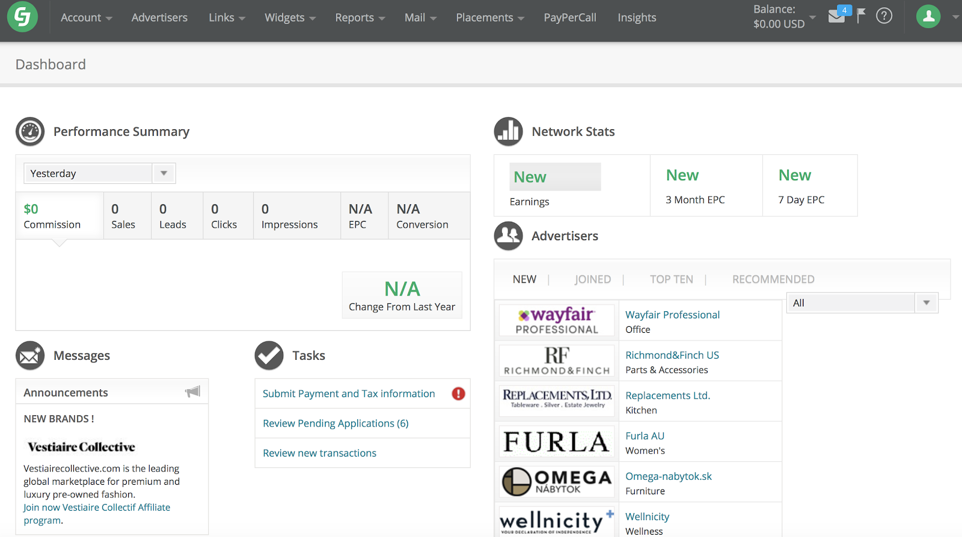Select the Clicks metric tab
Image resolution: width=962 pixels, height=537 pixels.
pyautogui.click(x=228, y=216)
